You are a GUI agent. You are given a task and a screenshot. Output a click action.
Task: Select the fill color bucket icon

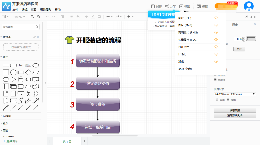87,16
